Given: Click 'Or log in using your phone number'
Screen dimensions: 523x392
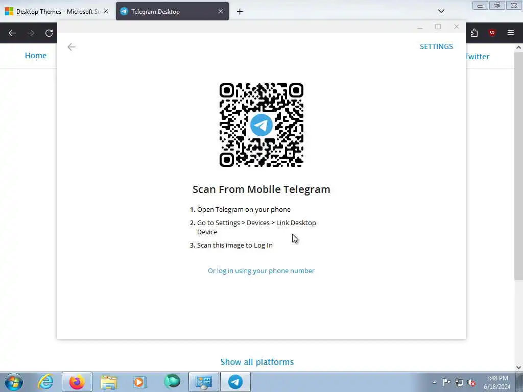Looking at the screenshot, I should click(261, 271).
